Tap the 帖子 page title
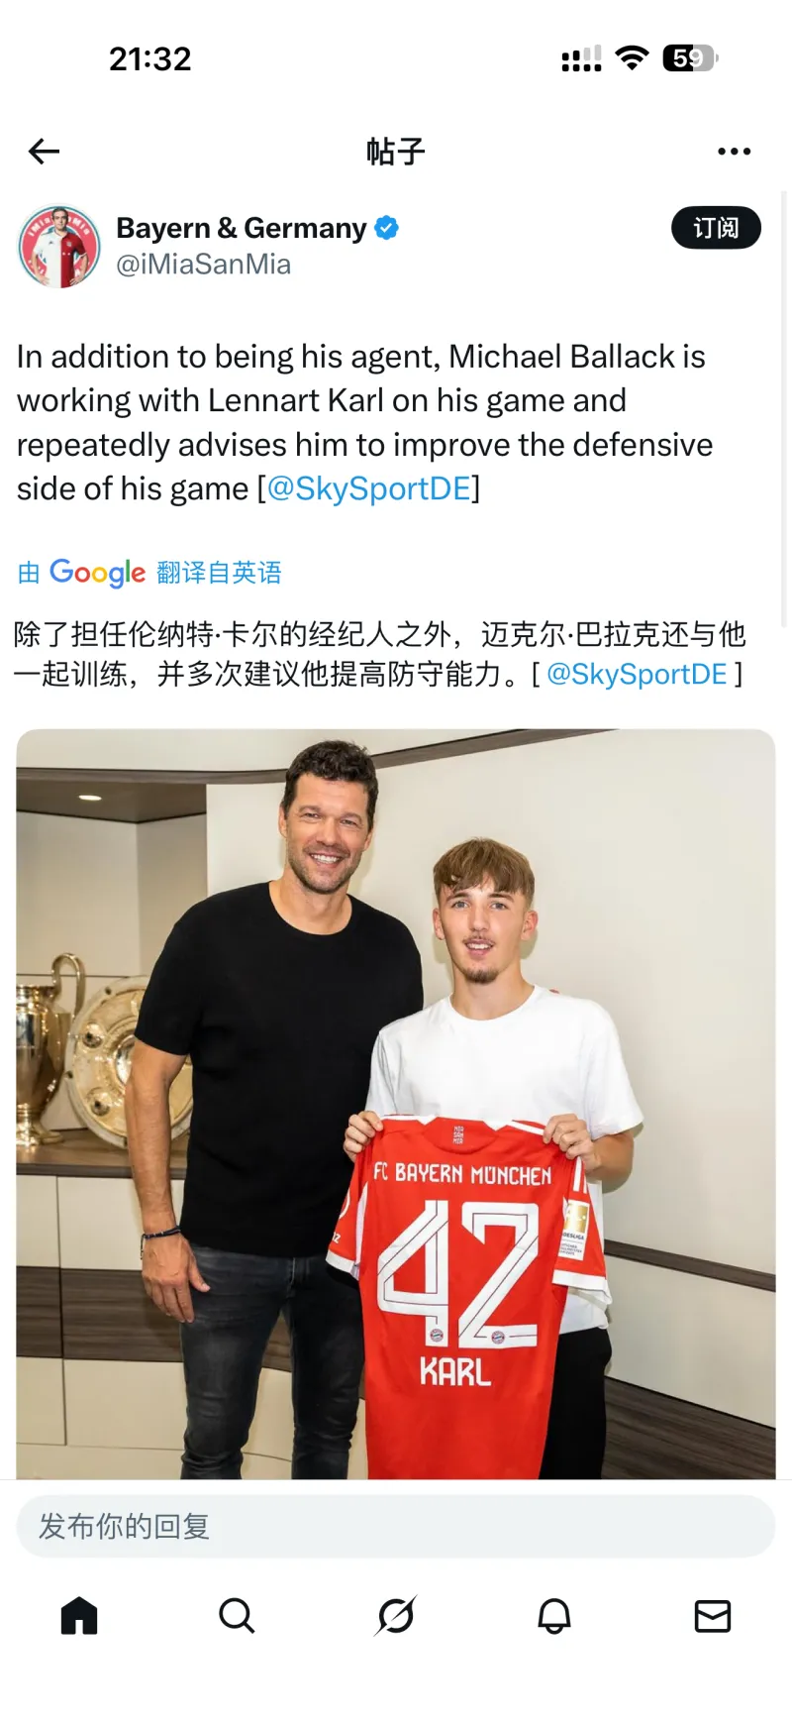 pyautogui.click(x=396, y=152)
